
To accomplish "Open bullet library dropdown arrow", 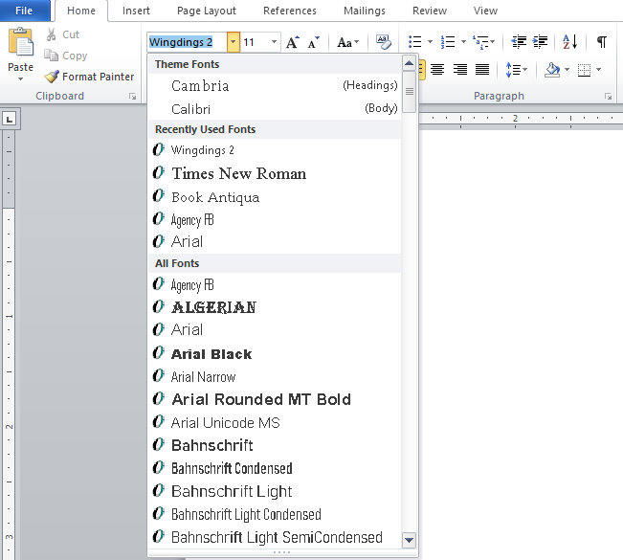I will [430, 42].
